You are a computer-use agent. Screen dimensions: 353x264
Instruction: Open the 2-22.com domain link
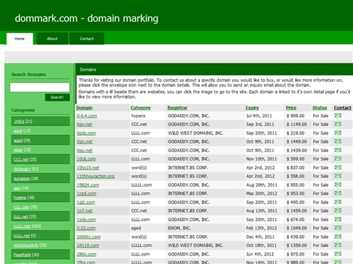(86, 228)
